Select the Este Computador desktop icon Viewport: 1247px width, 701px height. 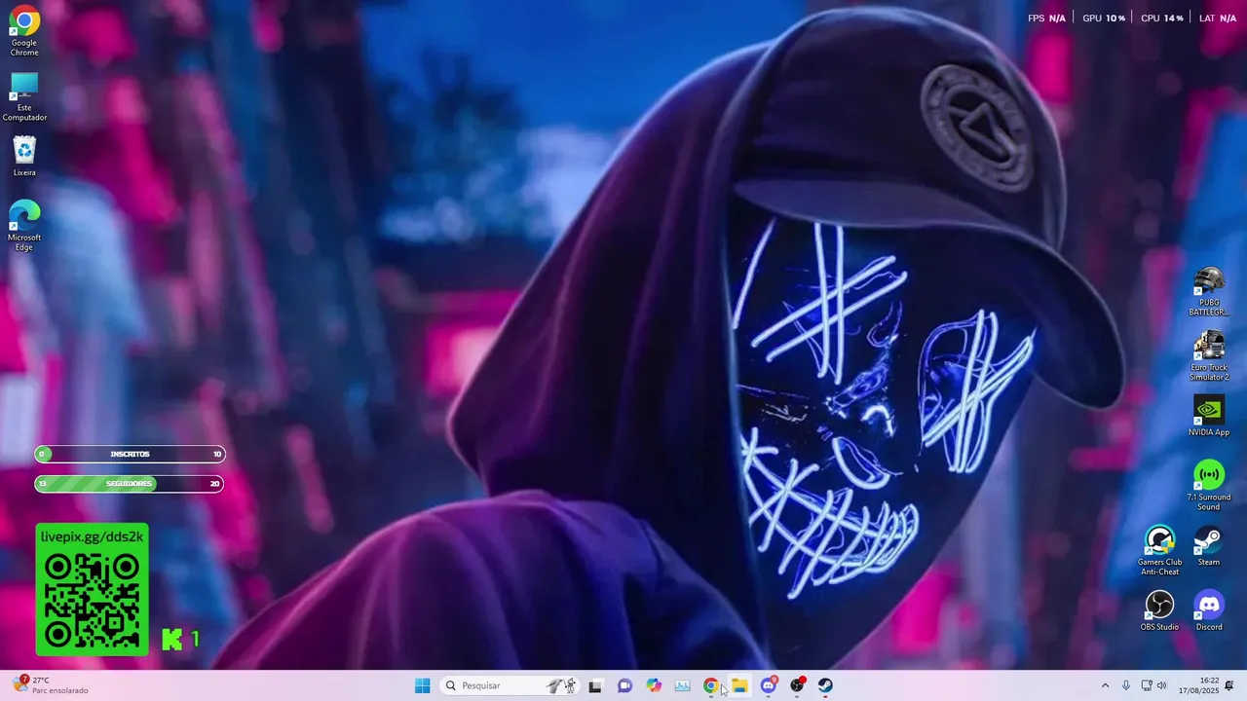(x=24, y=96)
